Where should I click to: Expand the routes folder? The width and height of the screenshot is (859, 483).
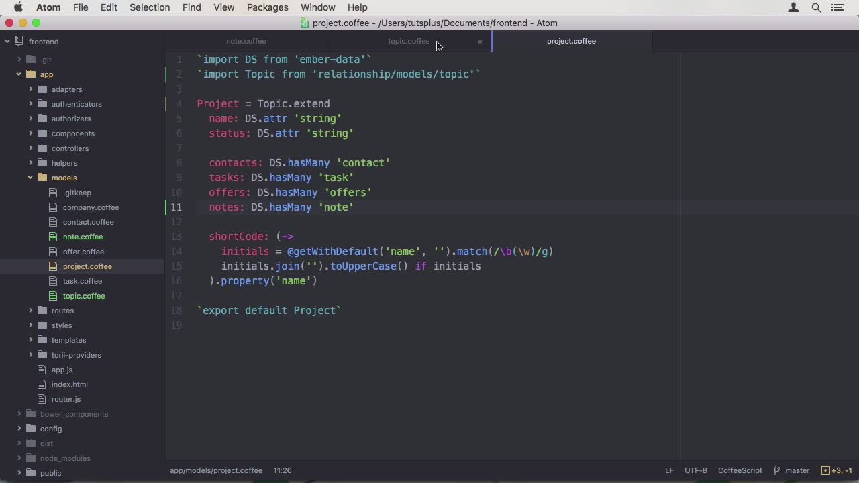(30, 311)
